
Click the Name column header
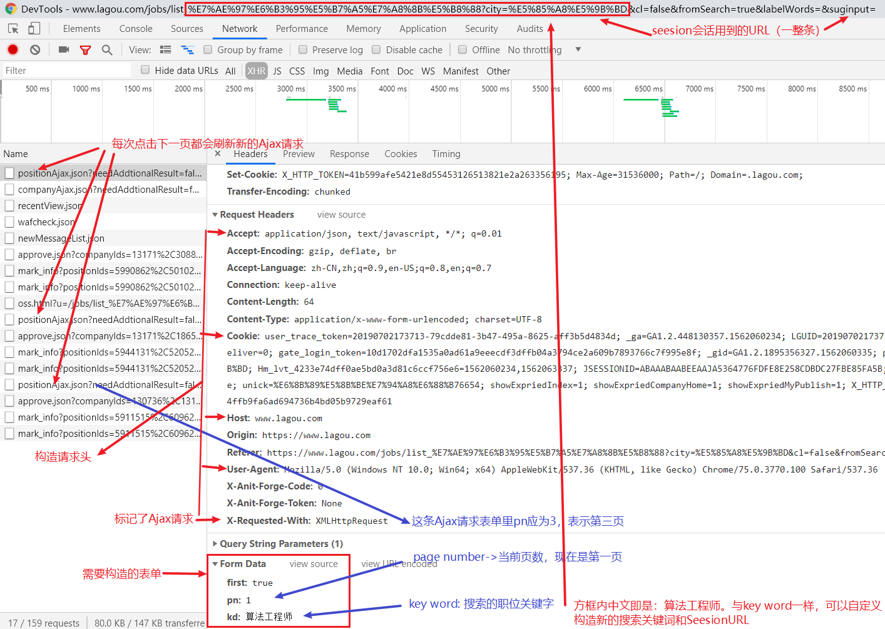point(16,154)
